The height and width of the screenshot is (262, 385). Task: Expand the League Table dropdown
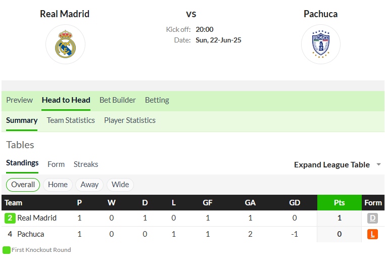(x=332, y=164)
